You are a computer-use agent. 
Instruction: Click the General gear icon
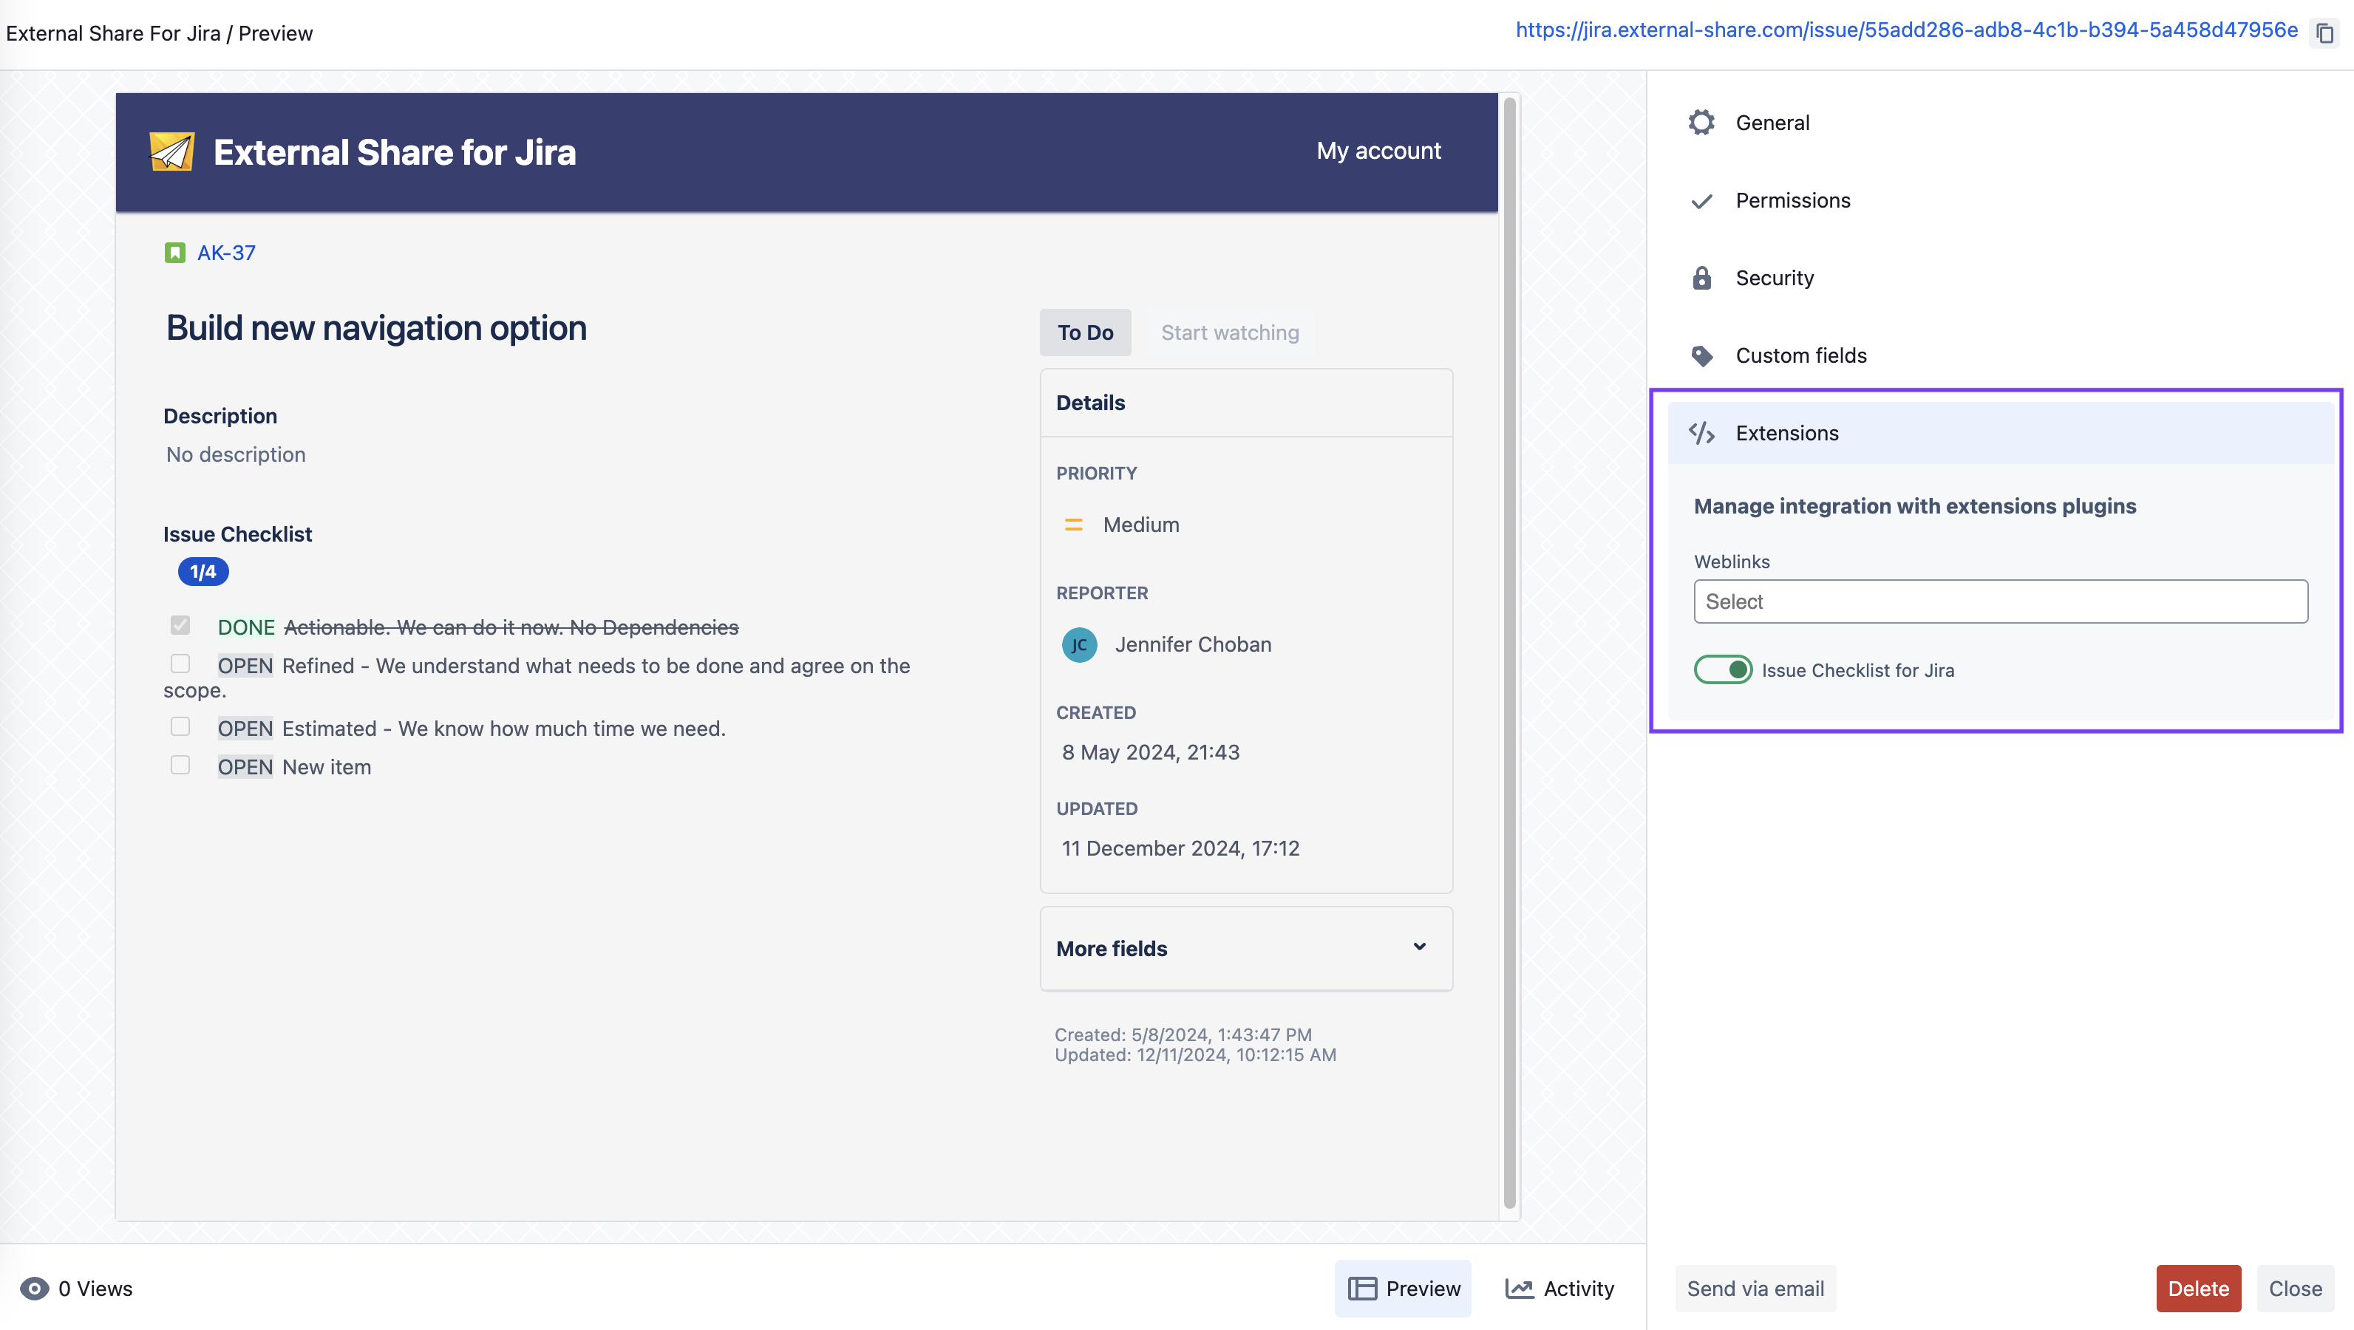[1701, 123]
